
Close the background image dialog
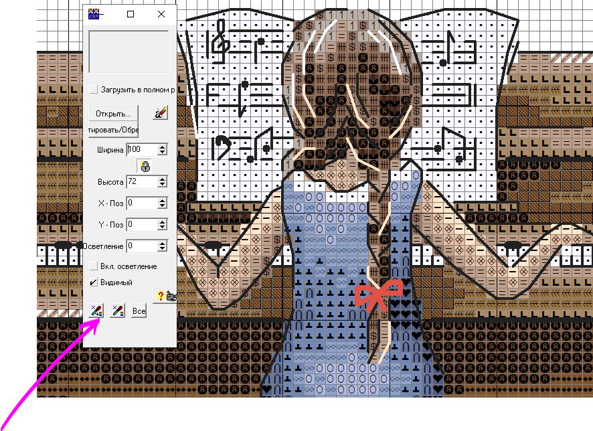tap(161, 14)
